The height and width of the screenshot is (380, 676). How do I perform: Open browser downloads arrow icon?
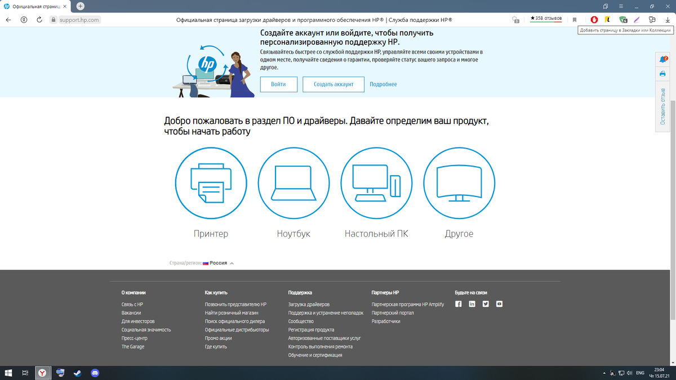667,19
